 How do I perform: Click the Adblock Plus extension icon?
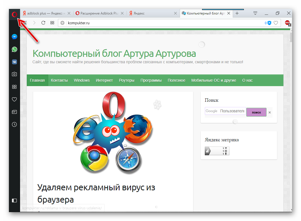pyautogui.click(x=287, y=23)
